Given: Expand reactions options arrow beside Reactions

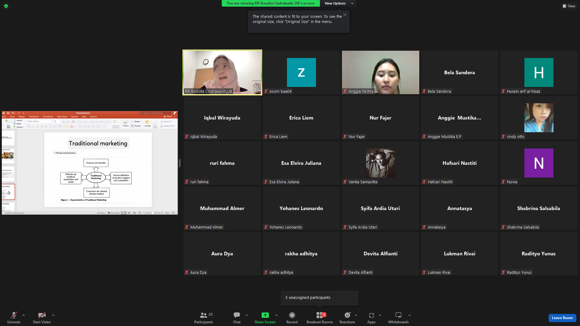Looking at the screenshot, I should (x=356, y=315).
